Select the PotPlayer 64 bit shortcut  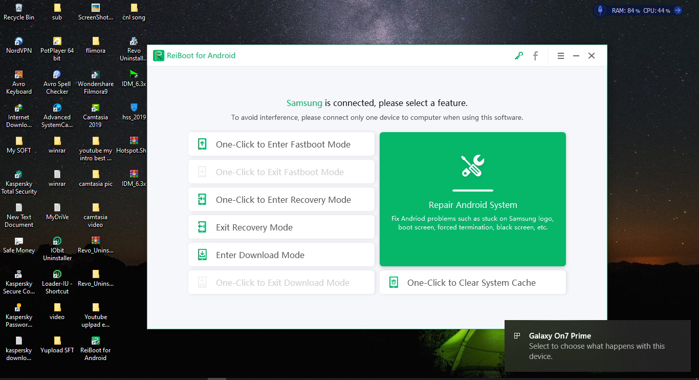coord(57,49)
